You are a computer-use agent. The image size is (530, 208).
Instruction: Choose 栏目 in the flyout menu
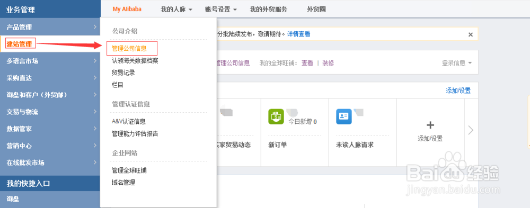tap(117, 85)
